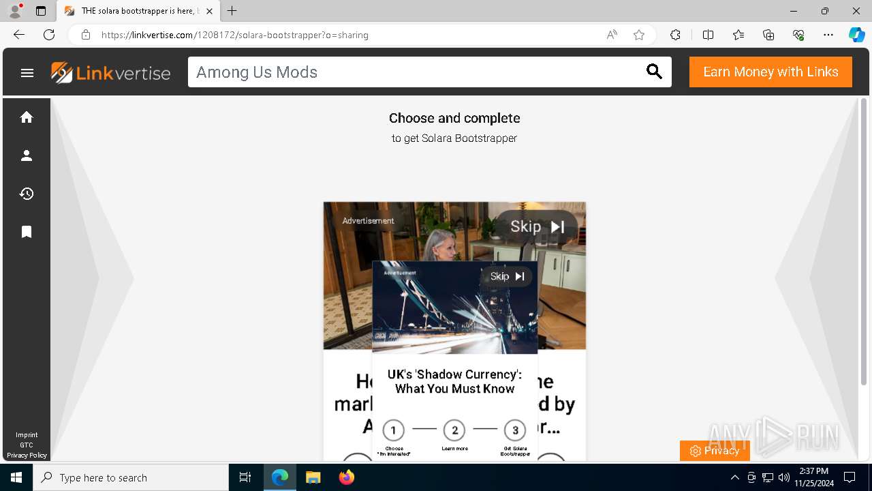Open the Privacy settings button
Screen dimensions: 872x491
click(715, 451)
